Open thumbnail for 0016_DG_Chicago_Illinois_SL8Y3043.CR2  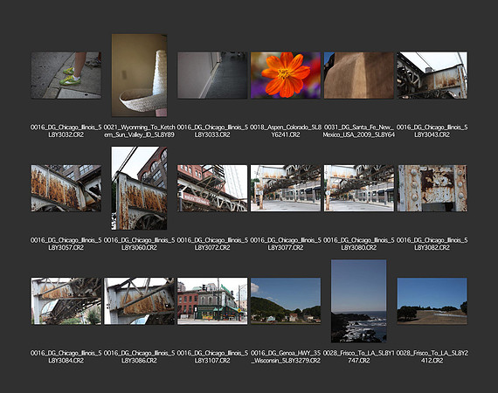point(432,75)
